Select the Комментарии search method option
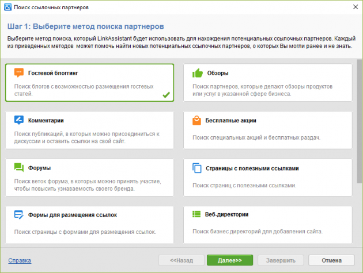This screenshot has height=273, width=363. tap(89, 130)
